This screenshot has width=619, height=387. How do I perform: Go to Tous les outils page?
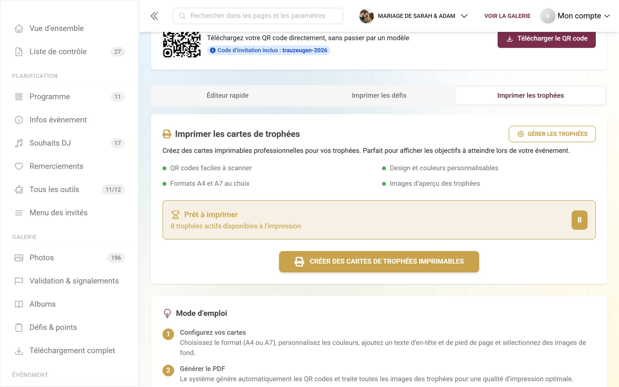(70, 190)
